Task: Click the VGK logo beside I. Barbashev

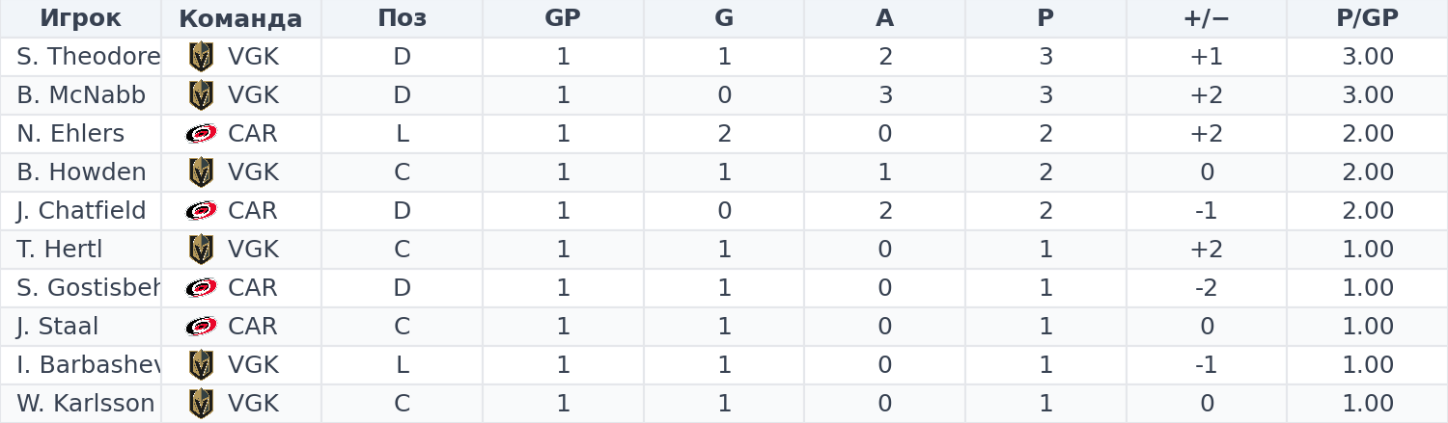Action: tap(201, 365)
